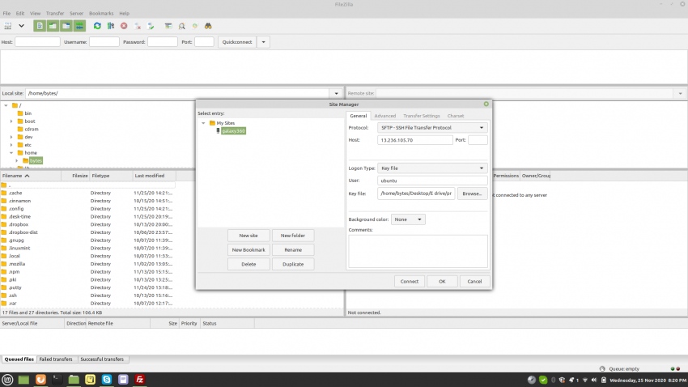Click the Refresh file lists icon
The image size is (688, 387).
pyautogui.click(x=97, y=26)
